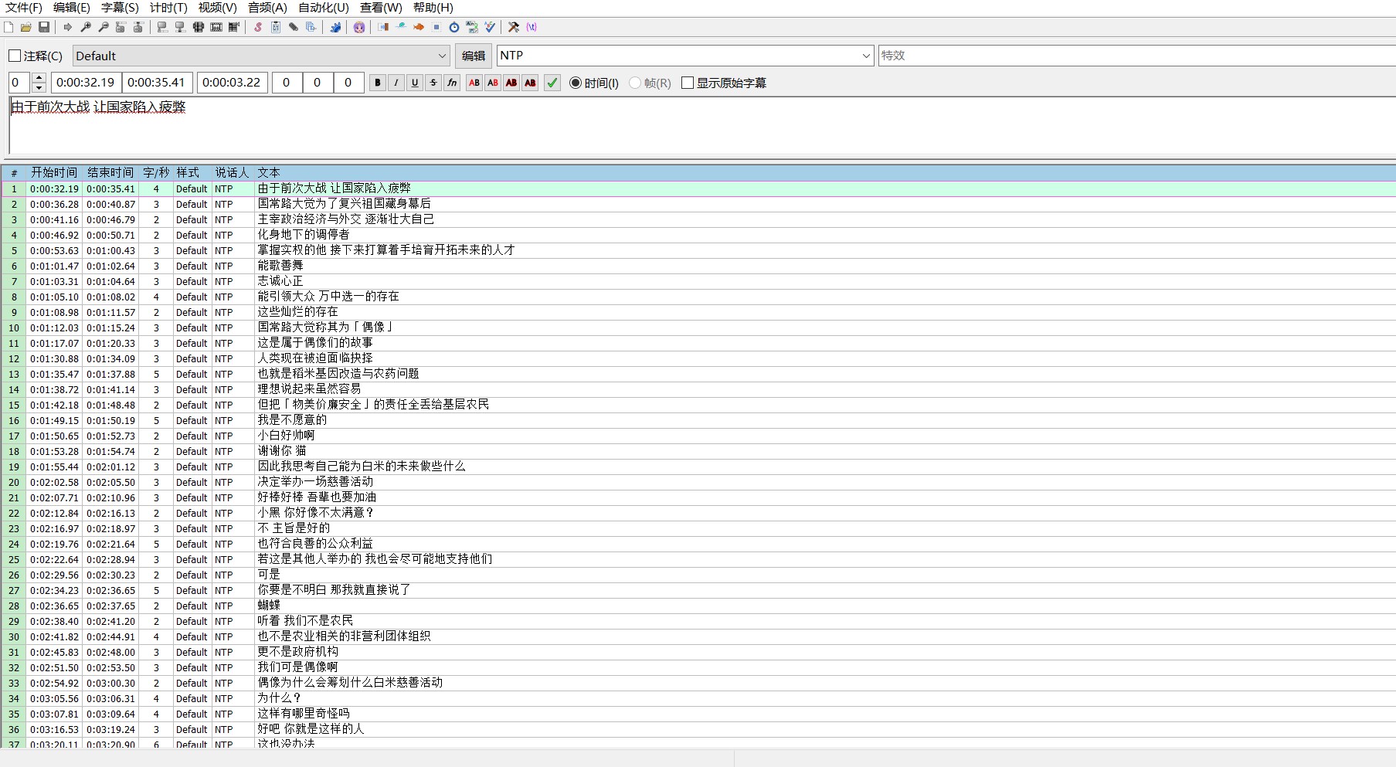This screenshot has height=767, width=1396.
Task: Click the select visible subtitles icon
Action: [x=198, y=27]
